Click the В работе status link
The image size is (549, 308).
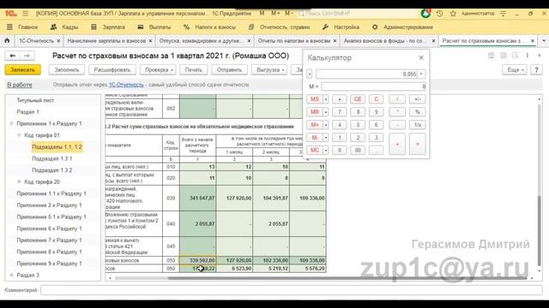[20, 85]
